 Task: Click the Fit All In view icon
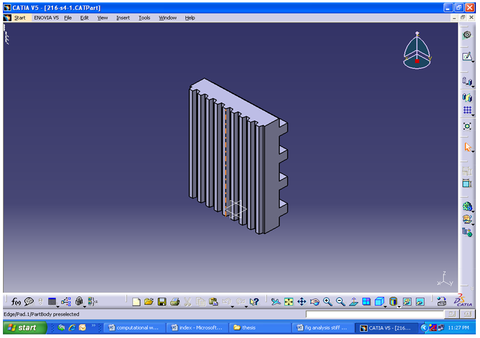click(x=288, y=302)
